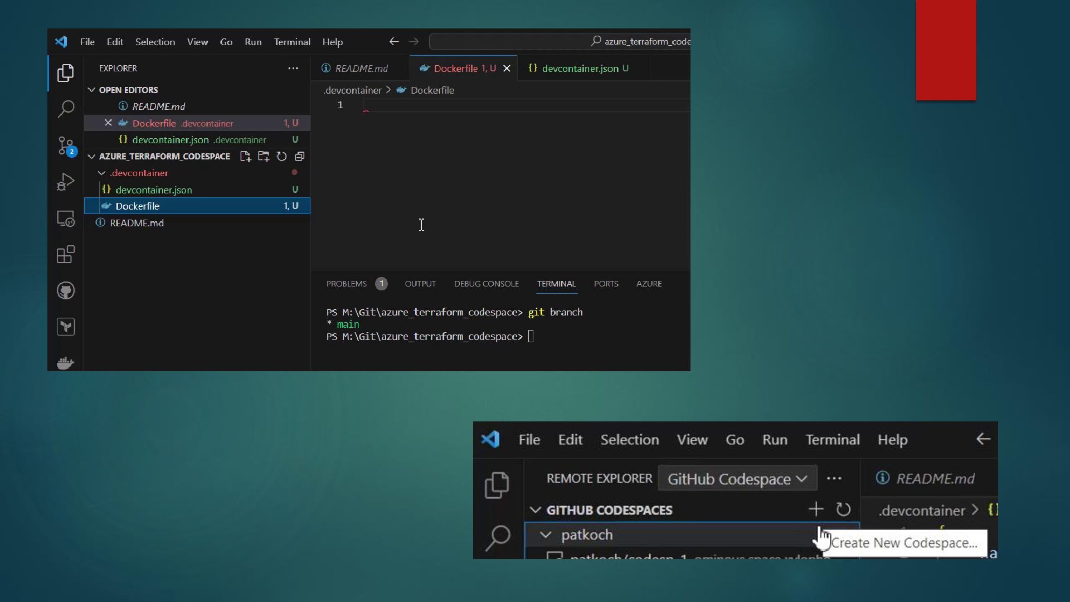Collapse the .devcontainer folder
This screenshot has width=1070, height=602.
(x=102, y=173)
